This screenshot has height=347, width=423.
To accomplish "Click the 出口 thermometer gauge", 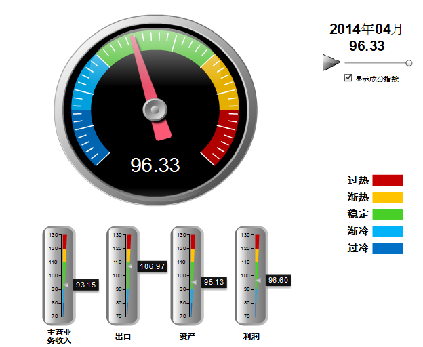I will coord(123,276).
